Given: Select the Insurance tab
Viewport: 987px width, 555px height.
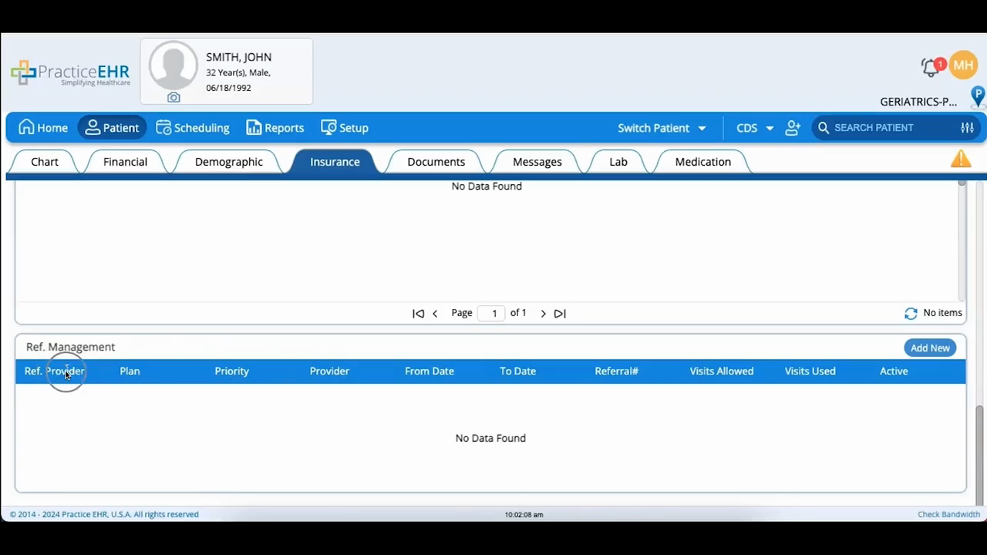Looking at the screenshot, I should [335, 162].
